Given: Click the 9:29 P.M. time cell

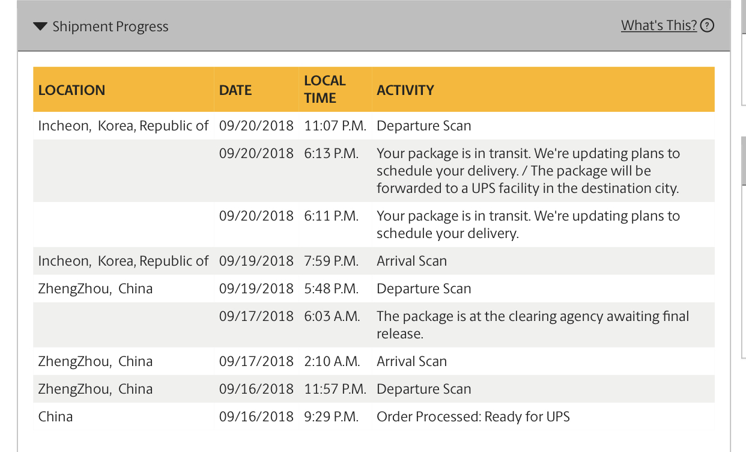Looking at the screenshot, I should 331,417.
